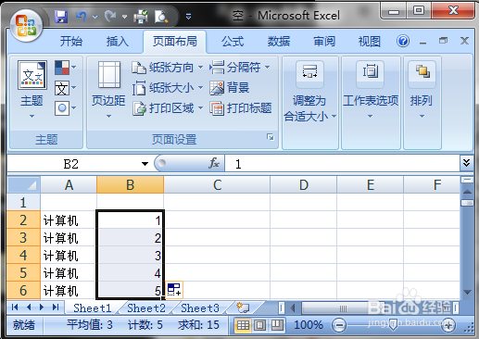Switch to the 审阅 tab
This screenshot has width=479, height=339.
(x=324, y=41)
